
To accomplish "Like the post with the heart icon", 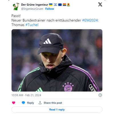I will 14,103.
